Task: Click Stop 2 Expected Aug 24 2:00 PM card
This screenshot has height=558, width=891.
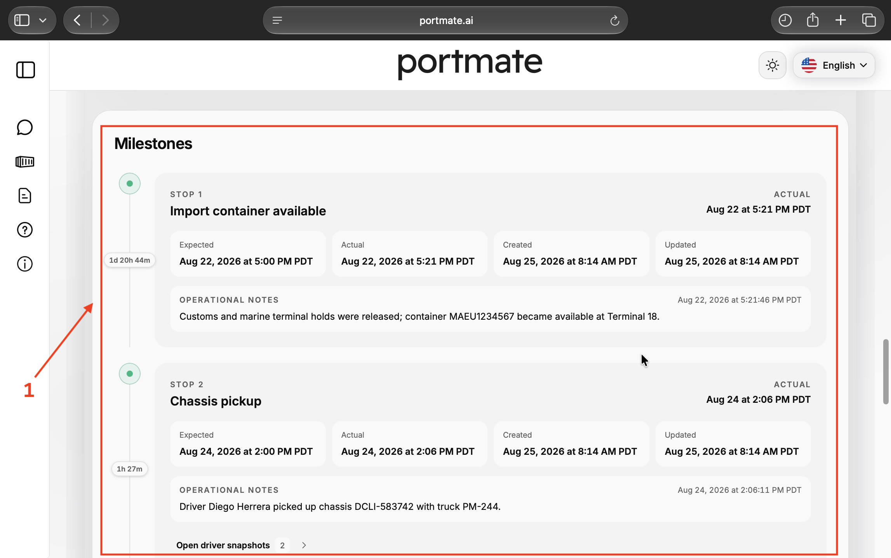Action: (x=248, y=444)
